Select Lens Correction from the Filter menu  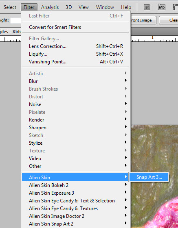pyautogui.click(x=76, y=46)
